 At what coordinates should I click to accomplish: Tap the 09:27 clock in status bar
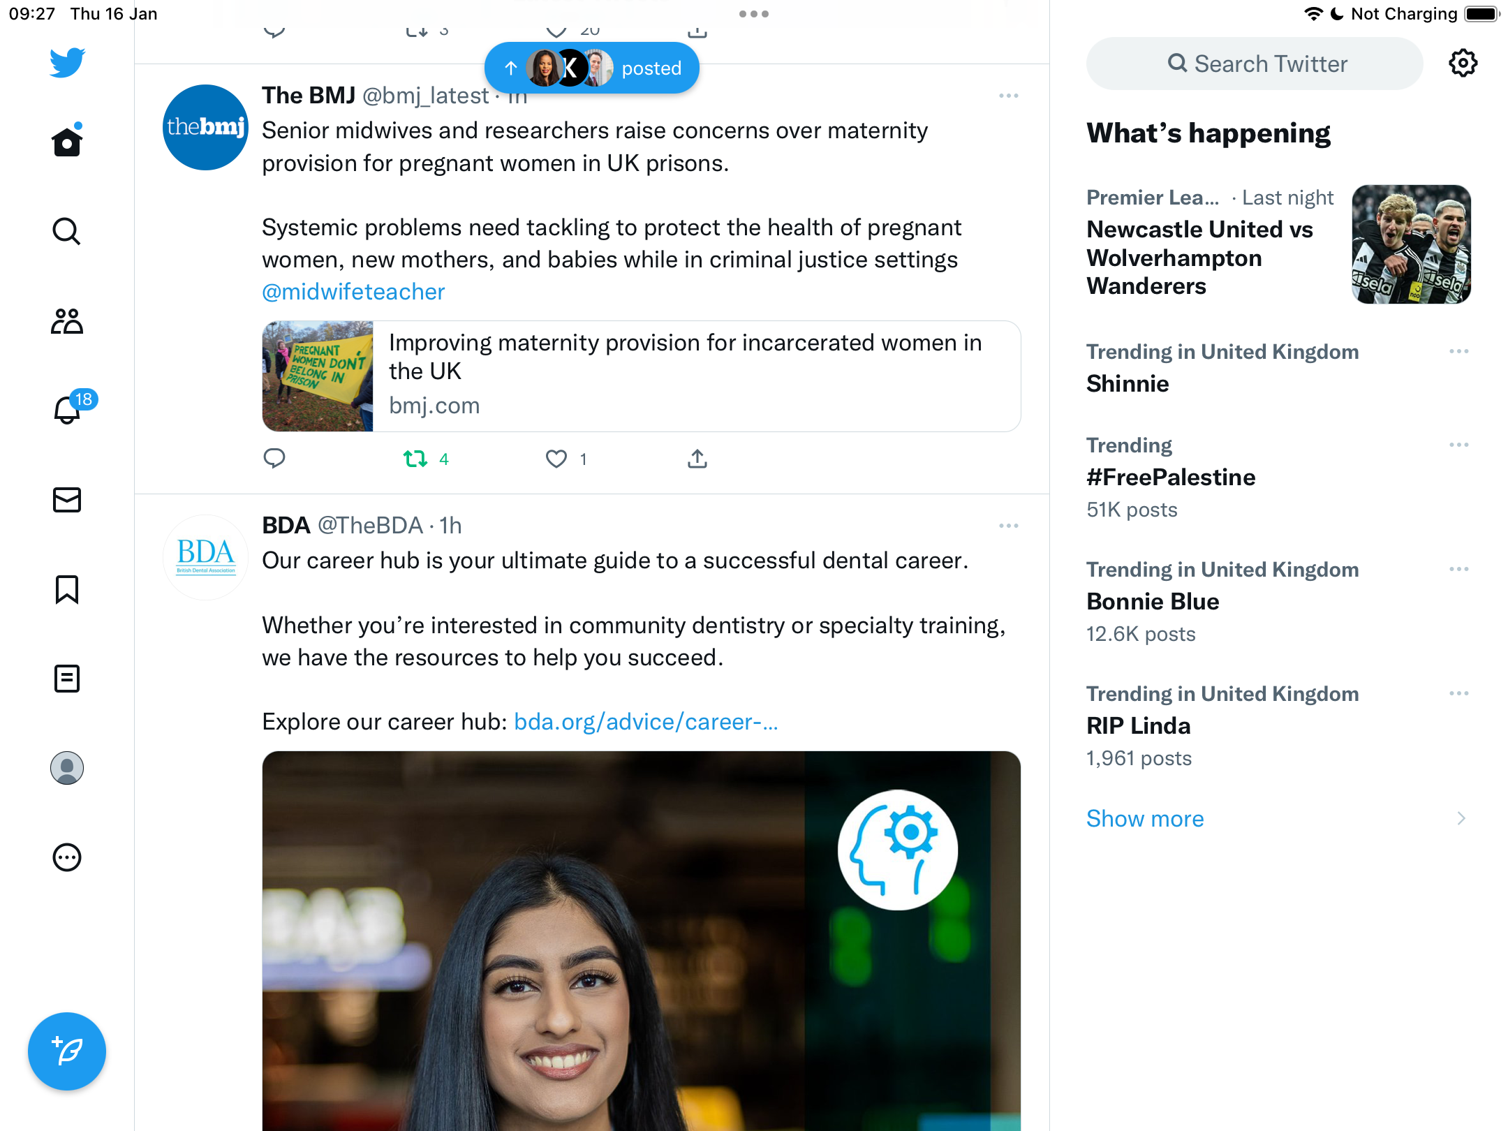[32, 14]
